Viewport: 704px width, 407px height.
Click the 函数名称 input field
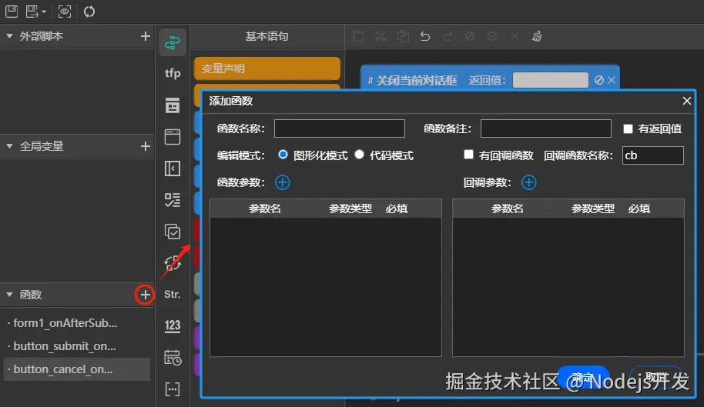click(340, 128)
